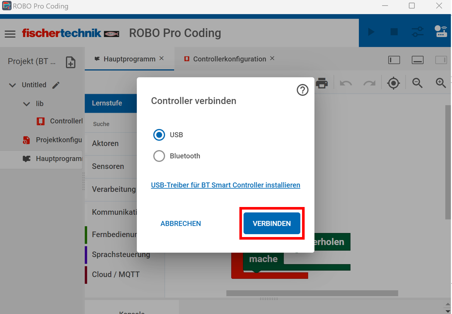Click the horizontal workspace scrollbar

312,293
